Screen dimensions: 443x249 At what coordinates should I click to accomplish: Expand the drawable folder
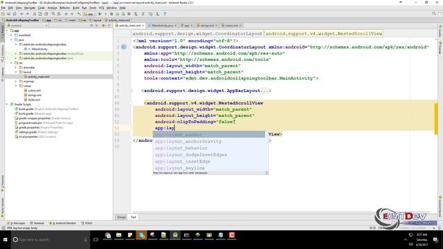(x=16, y=68)
